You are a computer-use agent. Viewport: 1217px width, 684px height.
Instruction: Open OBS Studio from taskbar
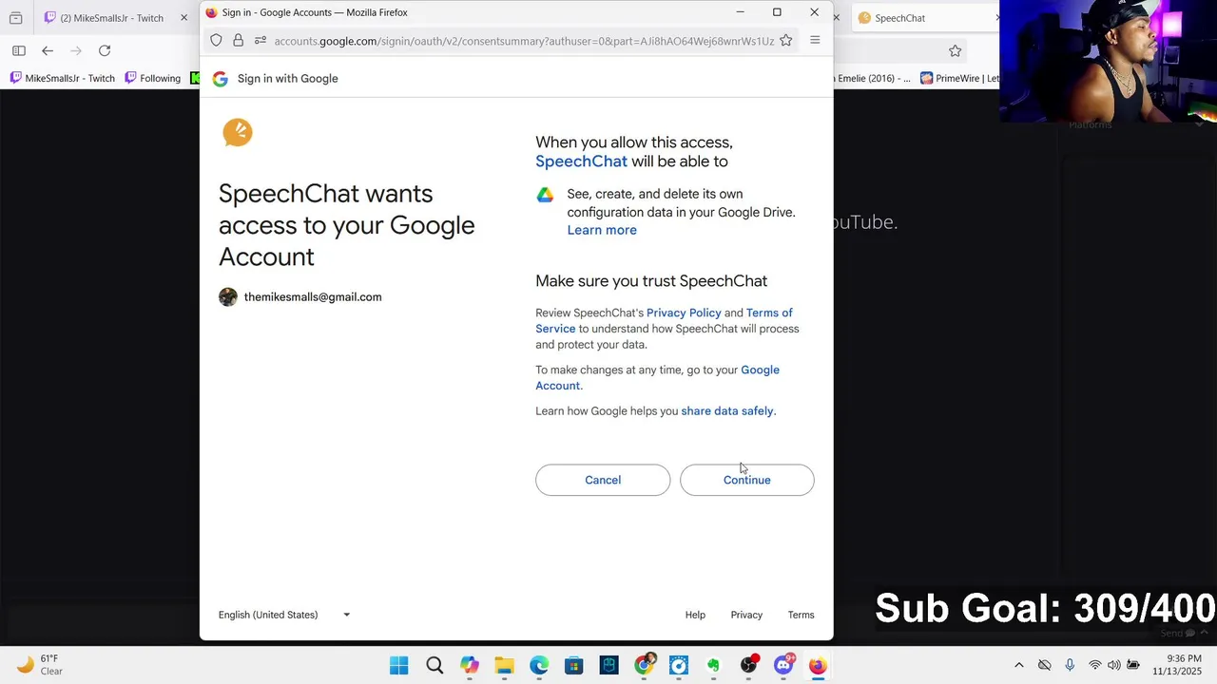click(748, 666)
